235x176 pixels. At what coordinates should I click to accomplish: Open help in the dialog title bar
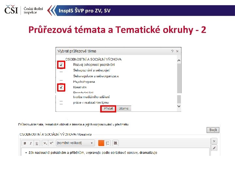tap(172, 51)
